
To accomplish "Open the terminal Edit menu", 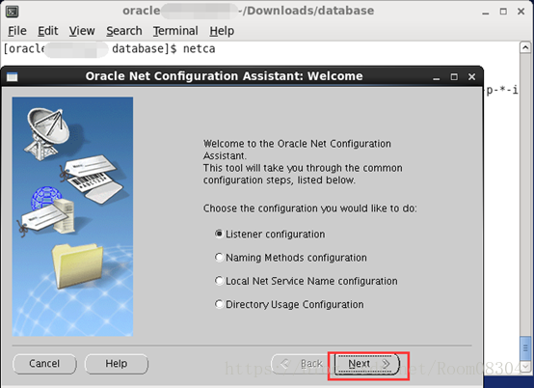I will click(x=47, y=31).
